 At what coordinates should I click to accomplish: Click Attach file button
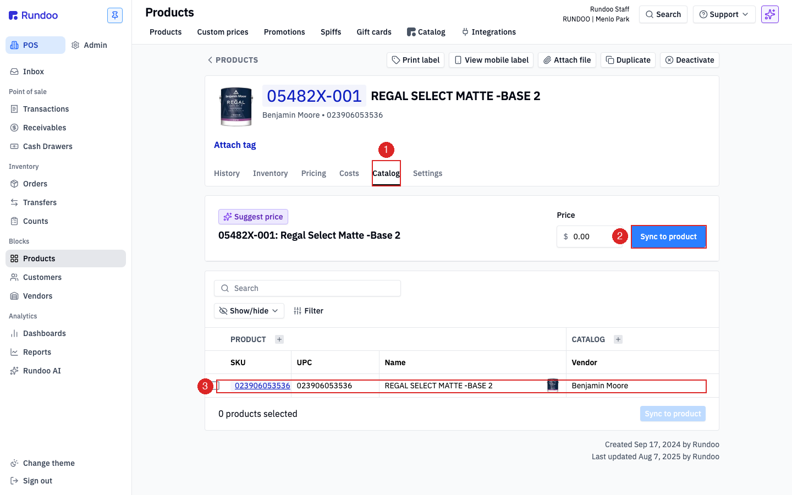coord(567,60)
